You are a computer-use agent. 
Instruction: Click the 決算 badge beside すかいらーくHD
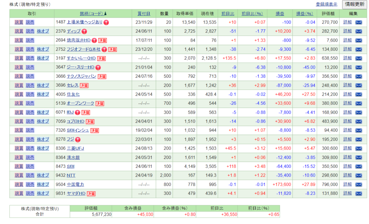click(101, 58)
